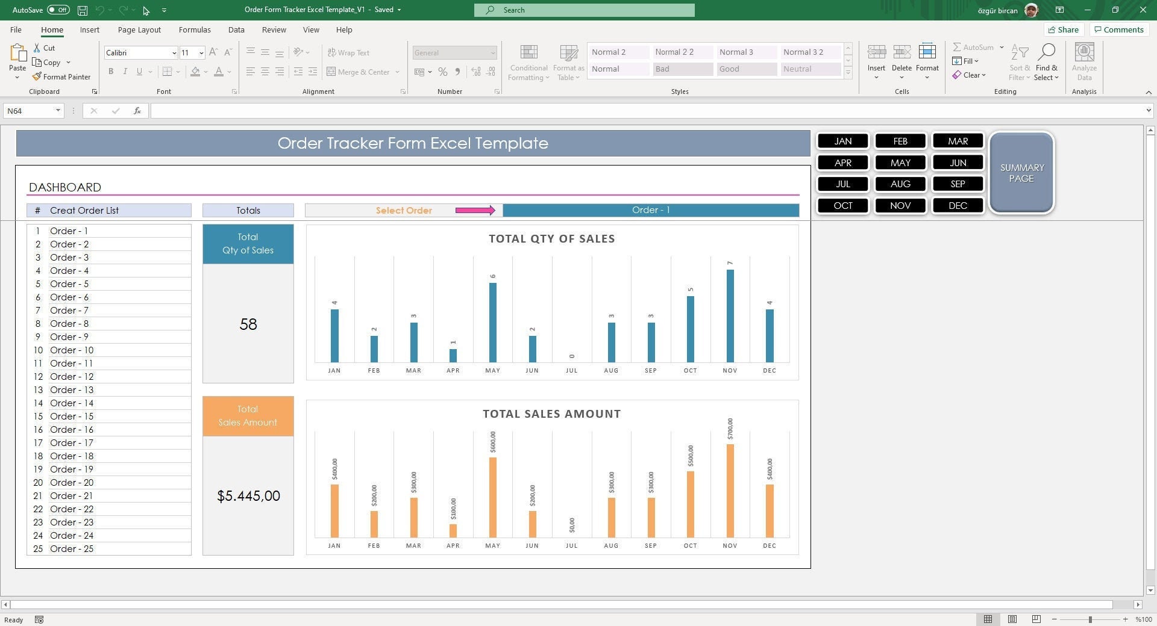
Task: Open the font size dropdown
Action: click(x=201, y=52)
